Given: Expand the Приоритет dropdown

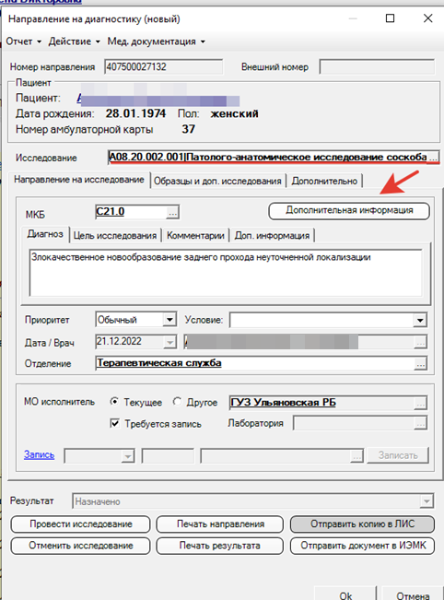Looking at the screenshot, I should 169,319.
